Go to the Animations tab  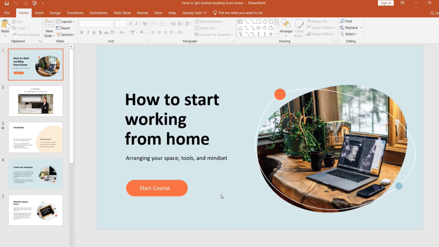click(x=99, y=13)
